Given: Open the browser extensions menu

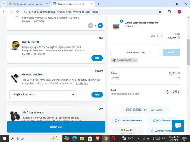Looking at the screenshot, I should [169, 12].
